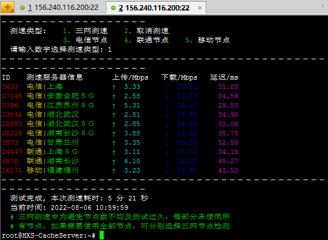Click latency value 43.53

pos(228,170)
